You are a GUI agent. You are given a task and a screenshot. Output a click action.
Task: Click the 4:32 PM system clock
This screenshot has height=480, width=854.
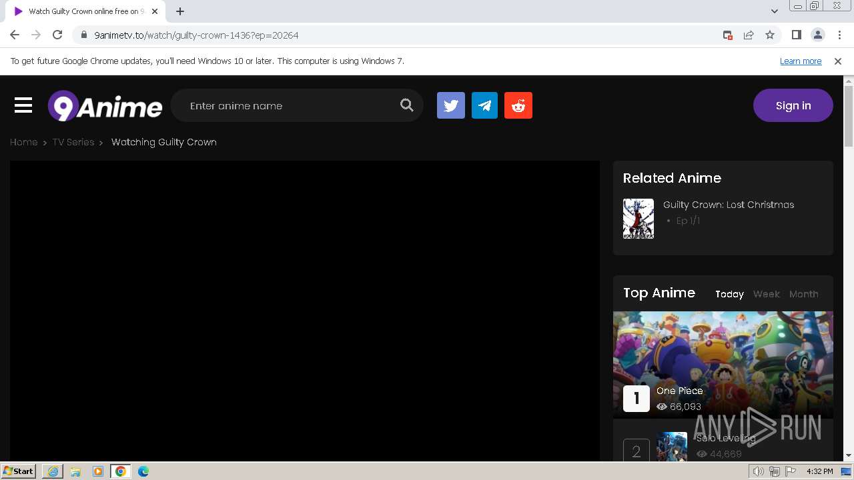(x=820, y=471)
